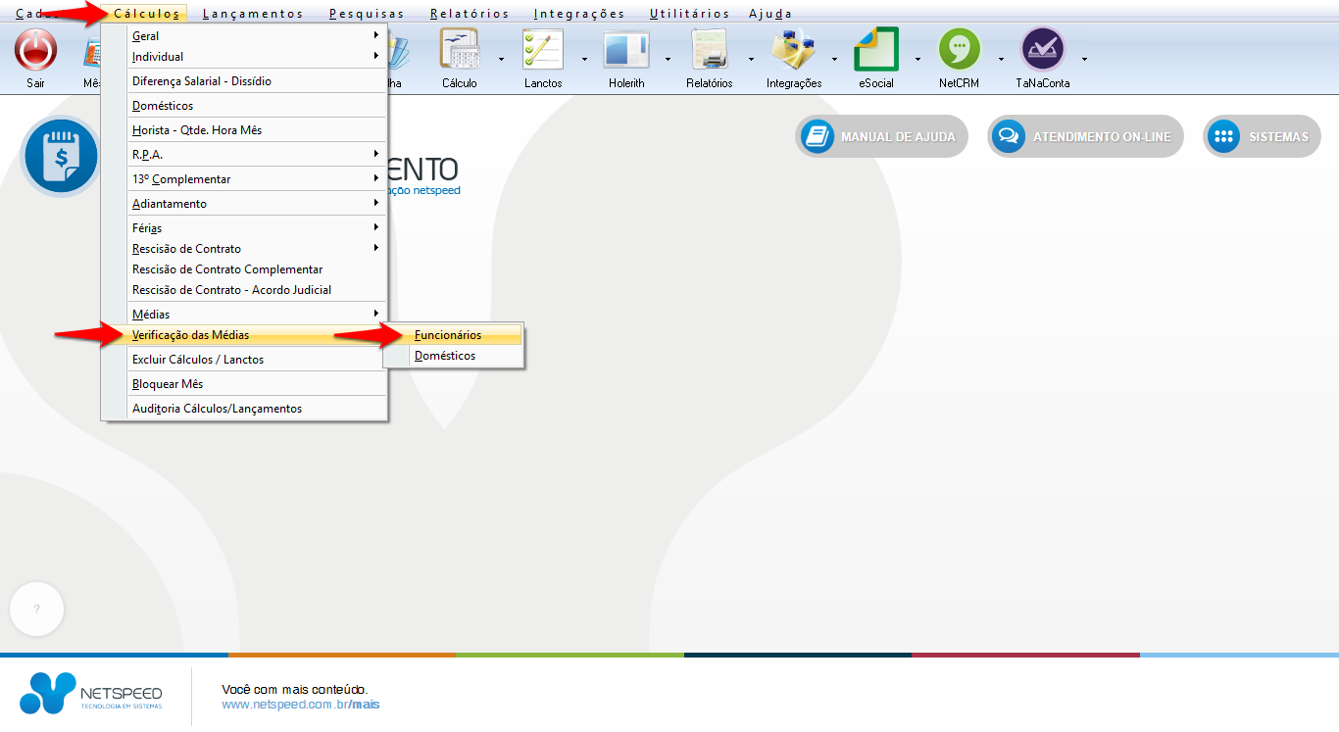Open the Holerith toolbar icon
Viewport: 1339px width, 732px height.
[x=626, y=49]
